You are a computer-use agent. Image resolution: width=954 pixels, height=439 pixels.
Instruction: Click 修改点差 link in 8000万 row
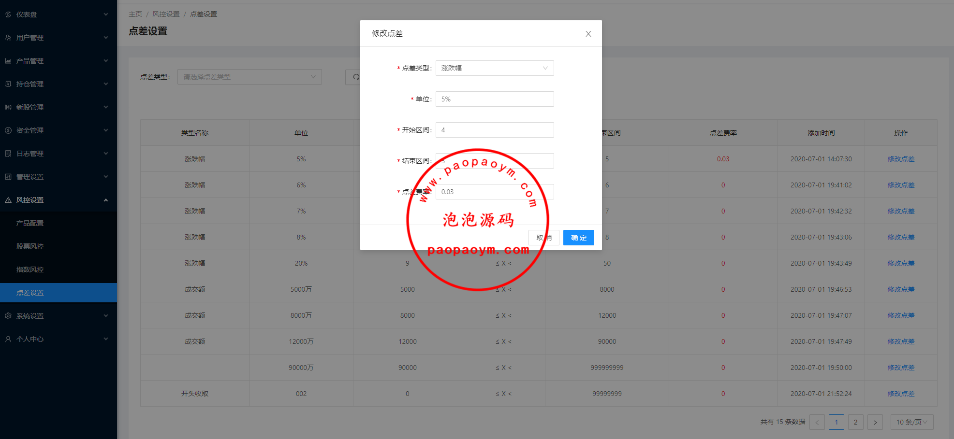click(901, 315)
